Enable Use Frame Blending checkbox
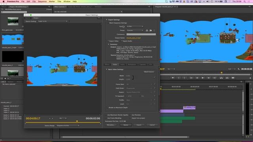Image resolution: width=253 pixels, height=142 pixels. click(106, 118)
